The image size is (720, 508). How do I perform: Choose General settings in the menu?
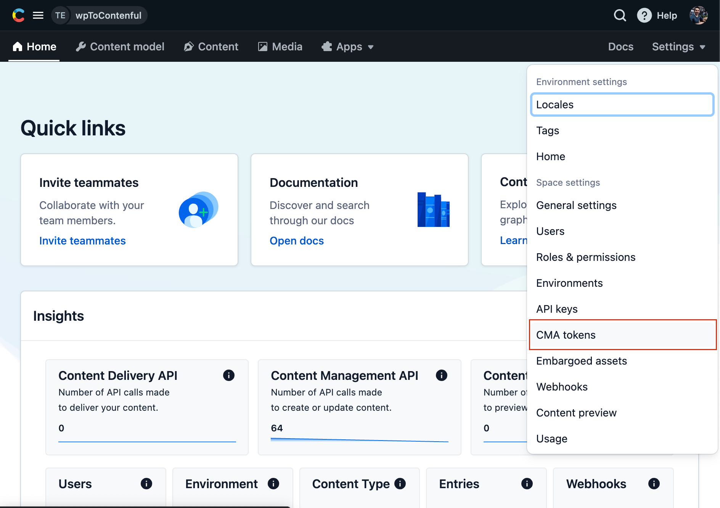pyautogui.click(x=576, y=205)
